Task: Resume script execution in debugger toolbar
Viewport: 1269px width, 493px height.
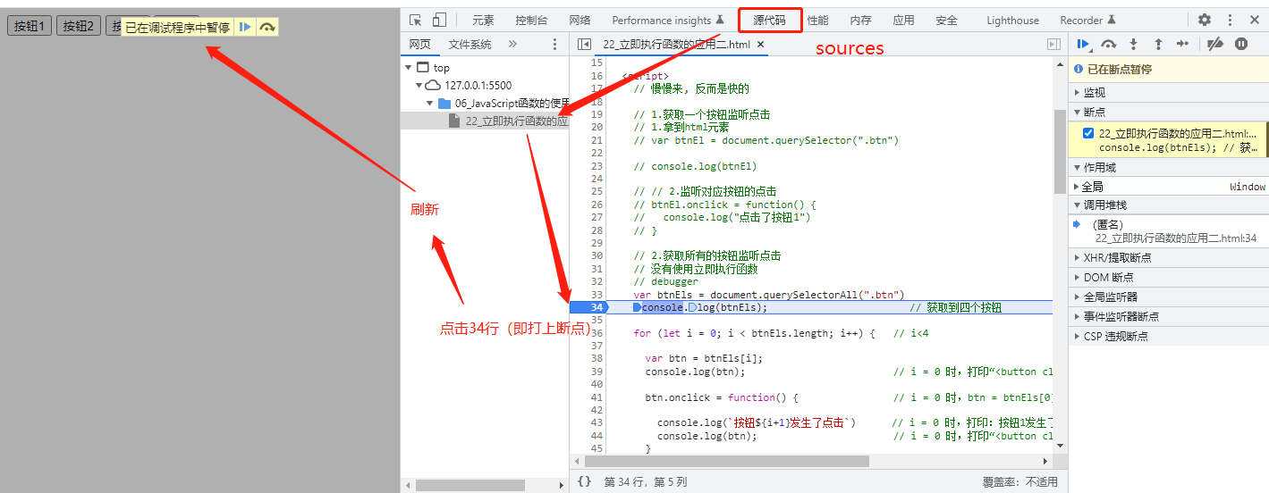Action: (x=1083, y=44)
